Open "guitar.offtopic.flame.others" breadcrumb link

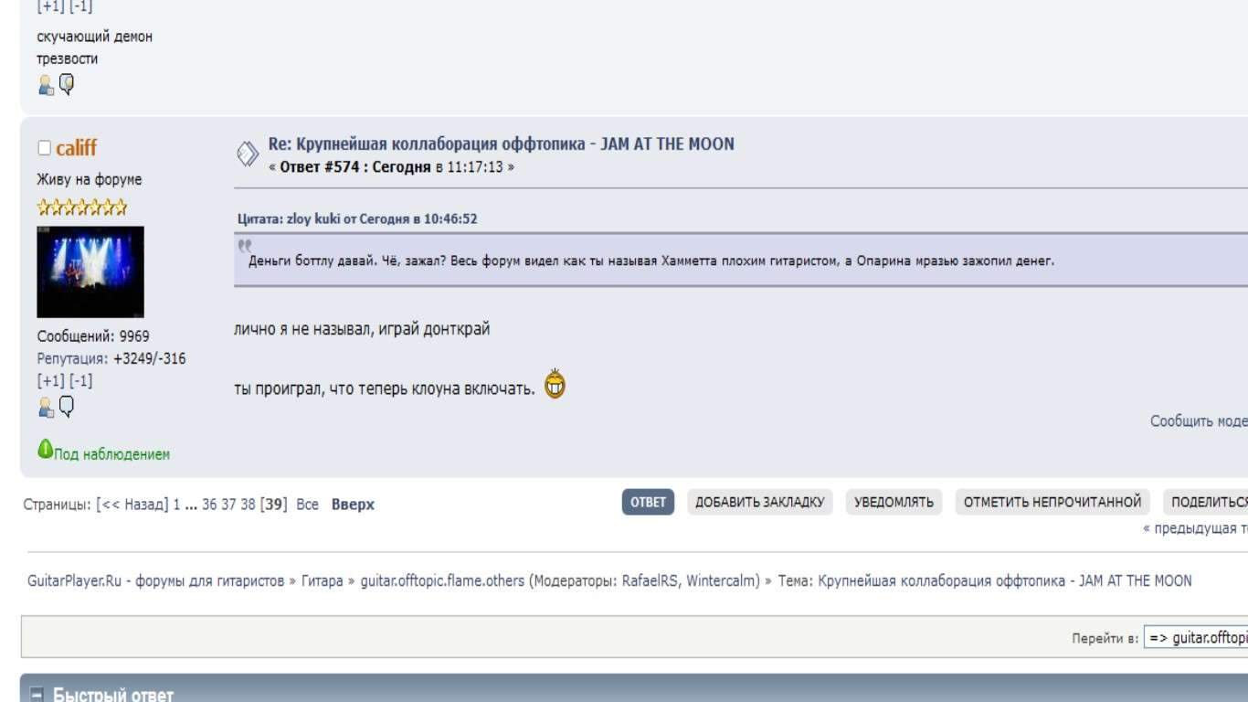point(443,581)
